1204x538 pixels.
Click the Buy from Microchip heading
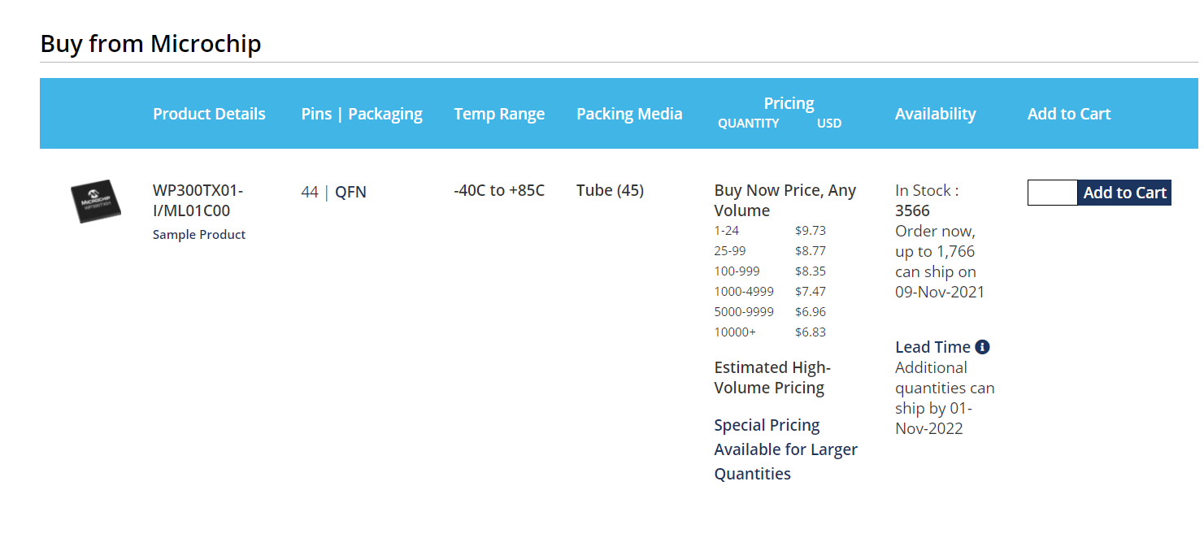click(150, 43)
